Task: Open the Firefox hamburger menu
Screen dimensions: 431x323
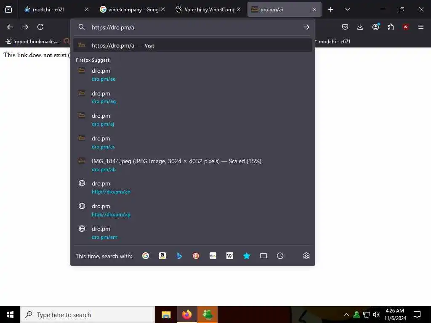Action: (x=421, y=27)
